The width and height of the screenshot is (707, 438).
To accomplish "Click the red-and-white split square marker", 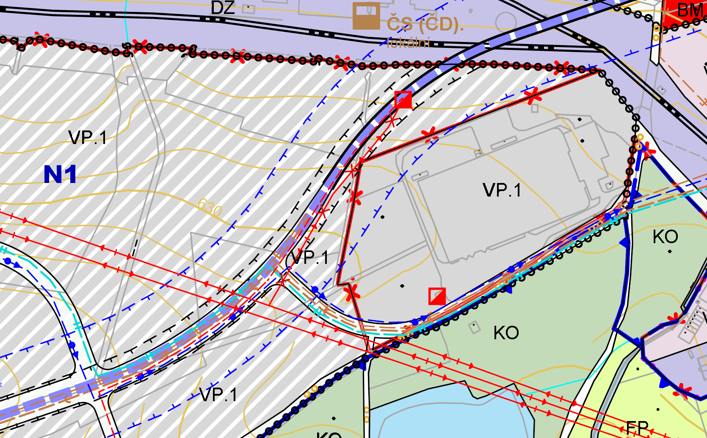I will 437,296.
